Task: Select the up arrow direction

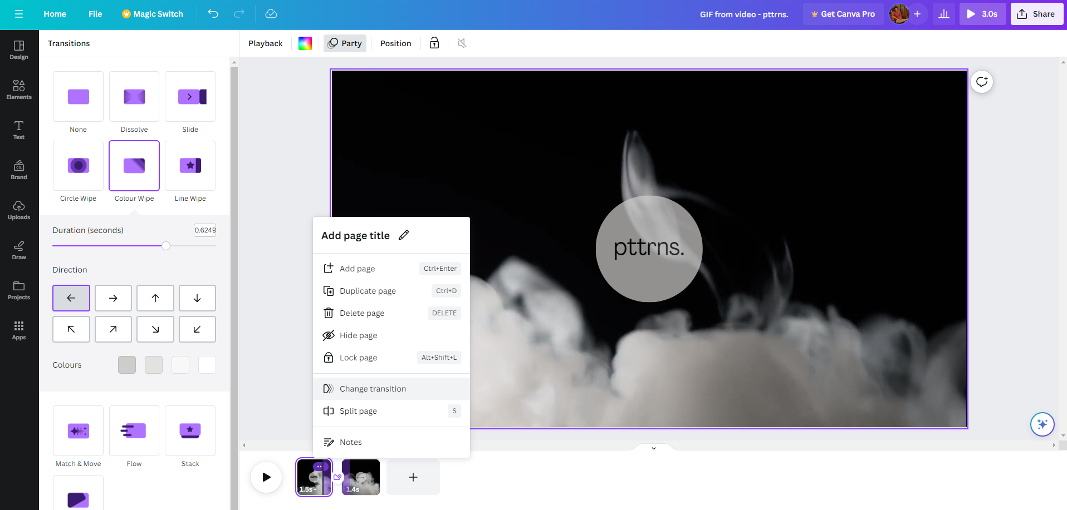Action: tap(155, 298)
